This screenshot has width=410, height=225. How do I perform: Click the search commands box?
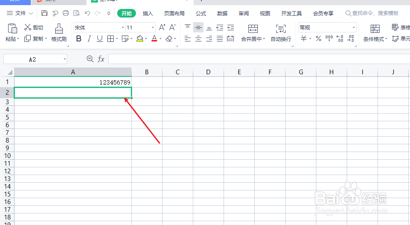click(x=372, y=13)
